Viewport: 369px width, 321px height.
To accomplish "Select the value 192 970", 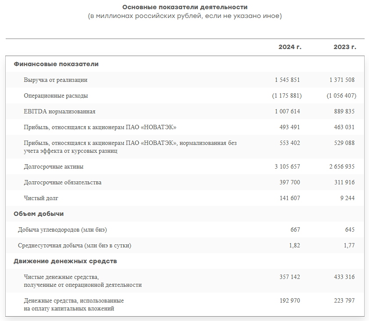I will point(290,301).
